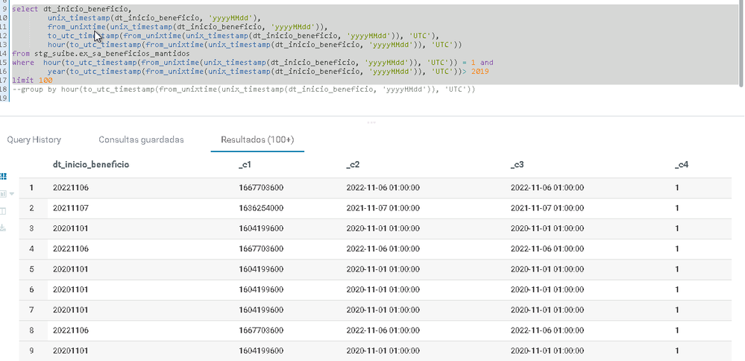Place cursor on the 'limit 100' line
This screenshot has height=361, width=745.
(x=32, y=81)
